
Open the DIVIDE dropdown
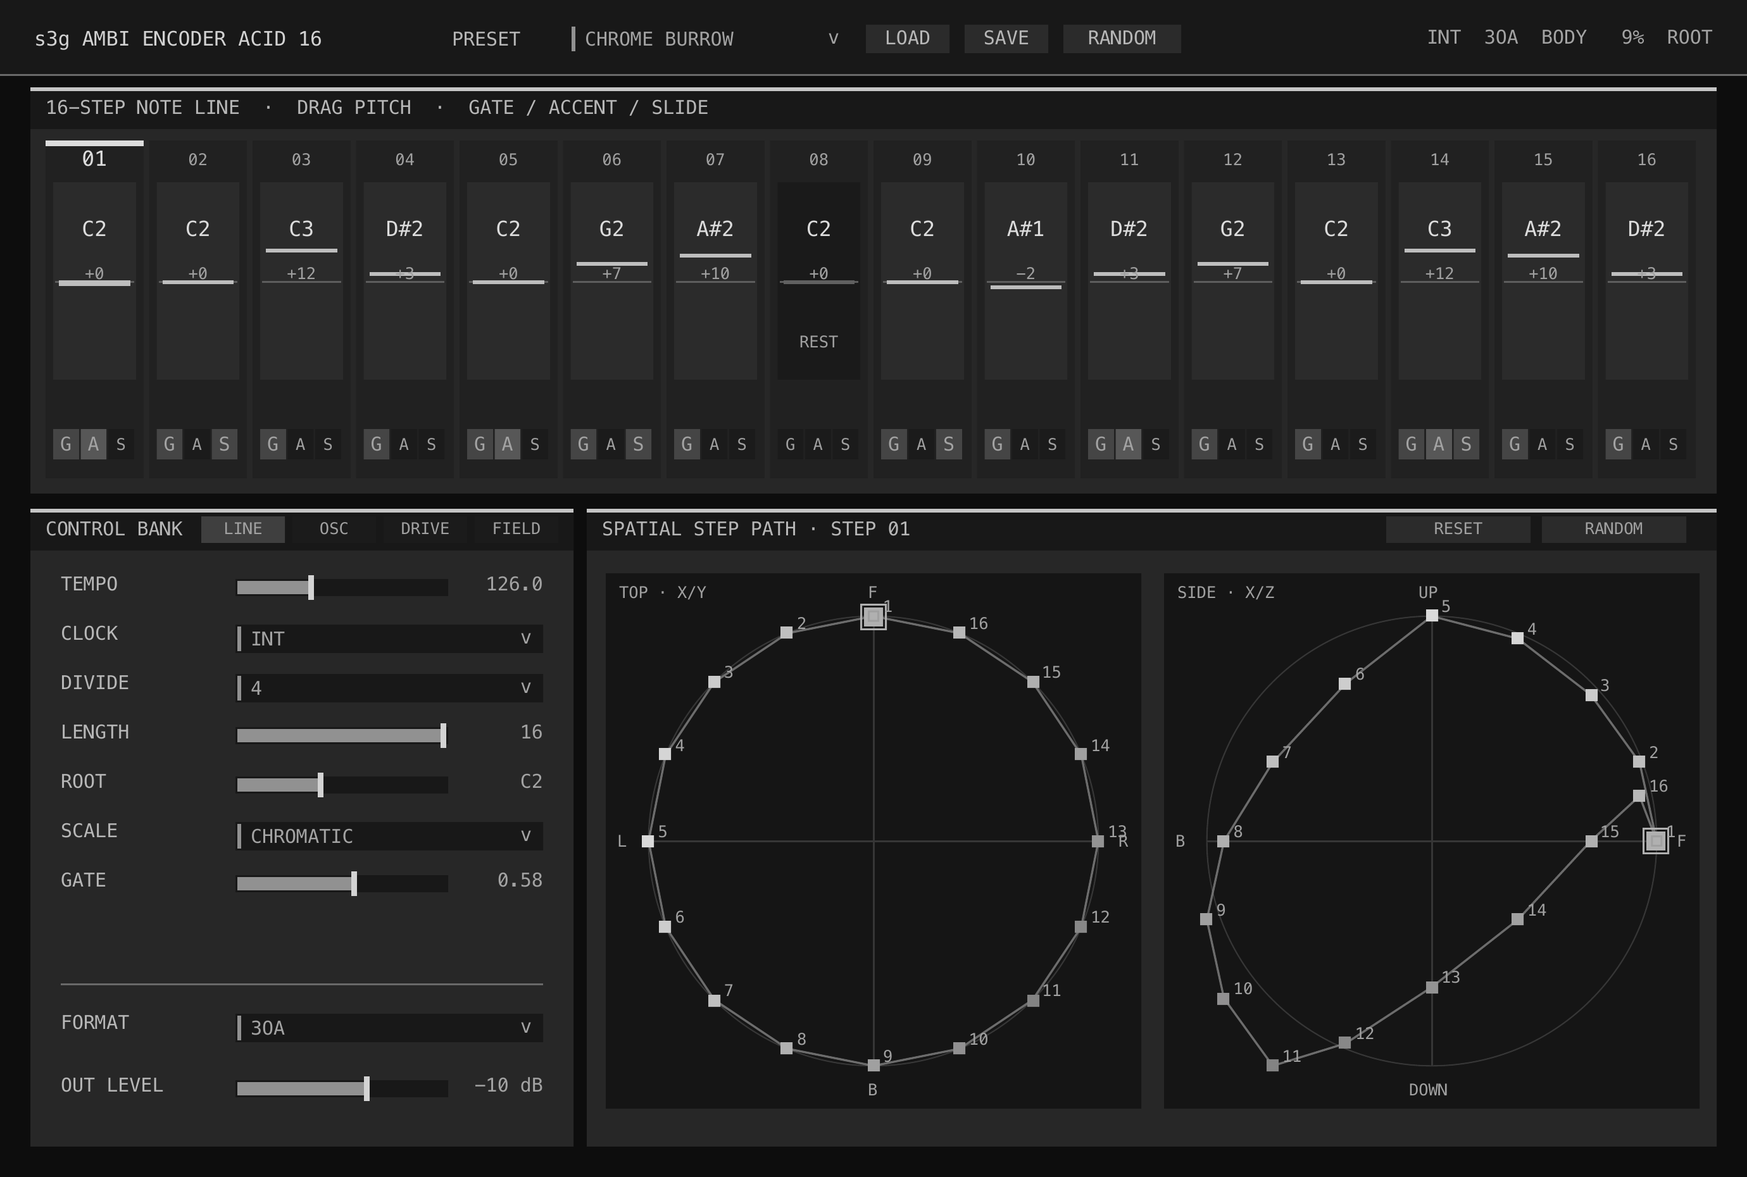click(x=390, y=688)
